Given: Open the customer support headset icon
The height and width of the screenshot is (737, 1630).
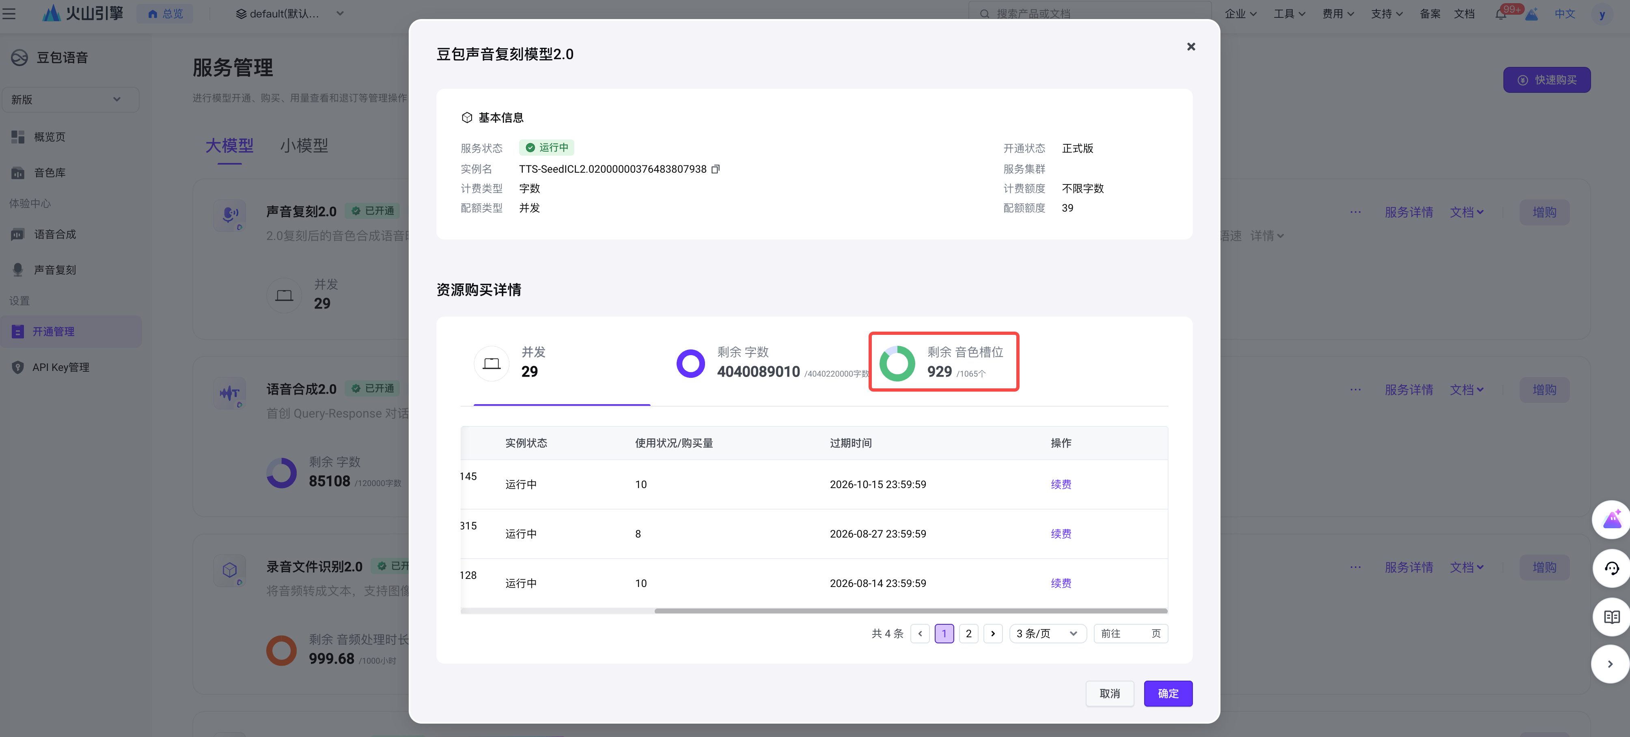Looking at the screenshot, I should [1611, 568].
